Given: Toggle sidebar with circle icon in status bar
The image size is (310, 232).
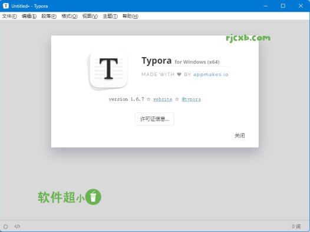Looking at the screenshot, I should point(5,227).
